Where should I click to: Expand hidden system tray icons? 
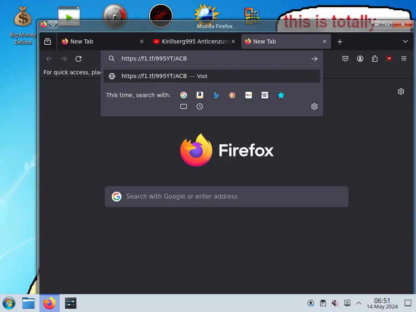point(359,303)
